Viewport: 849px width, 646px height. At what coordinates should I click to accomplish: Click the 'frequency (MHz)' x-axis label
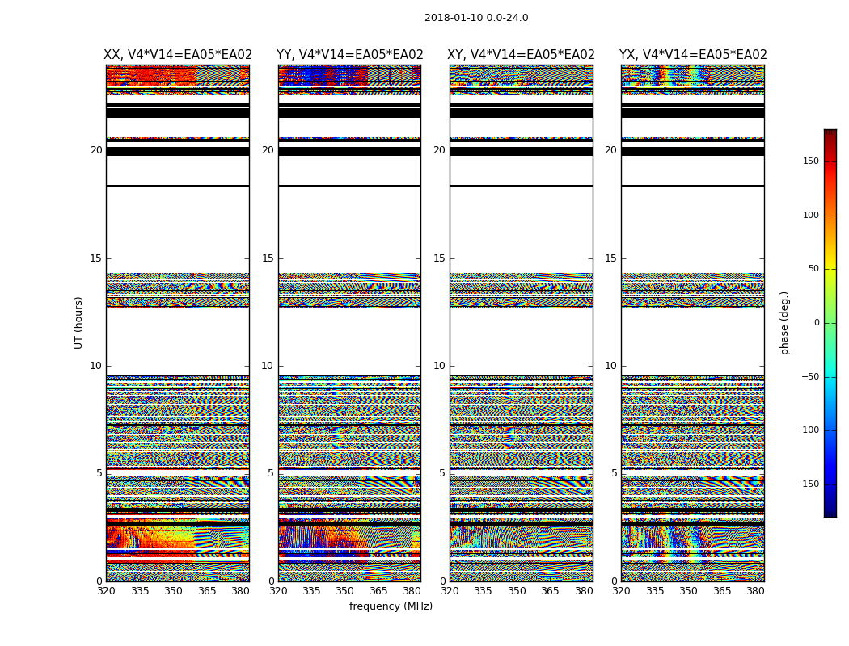pyautogui.click(x=391, y=606)
